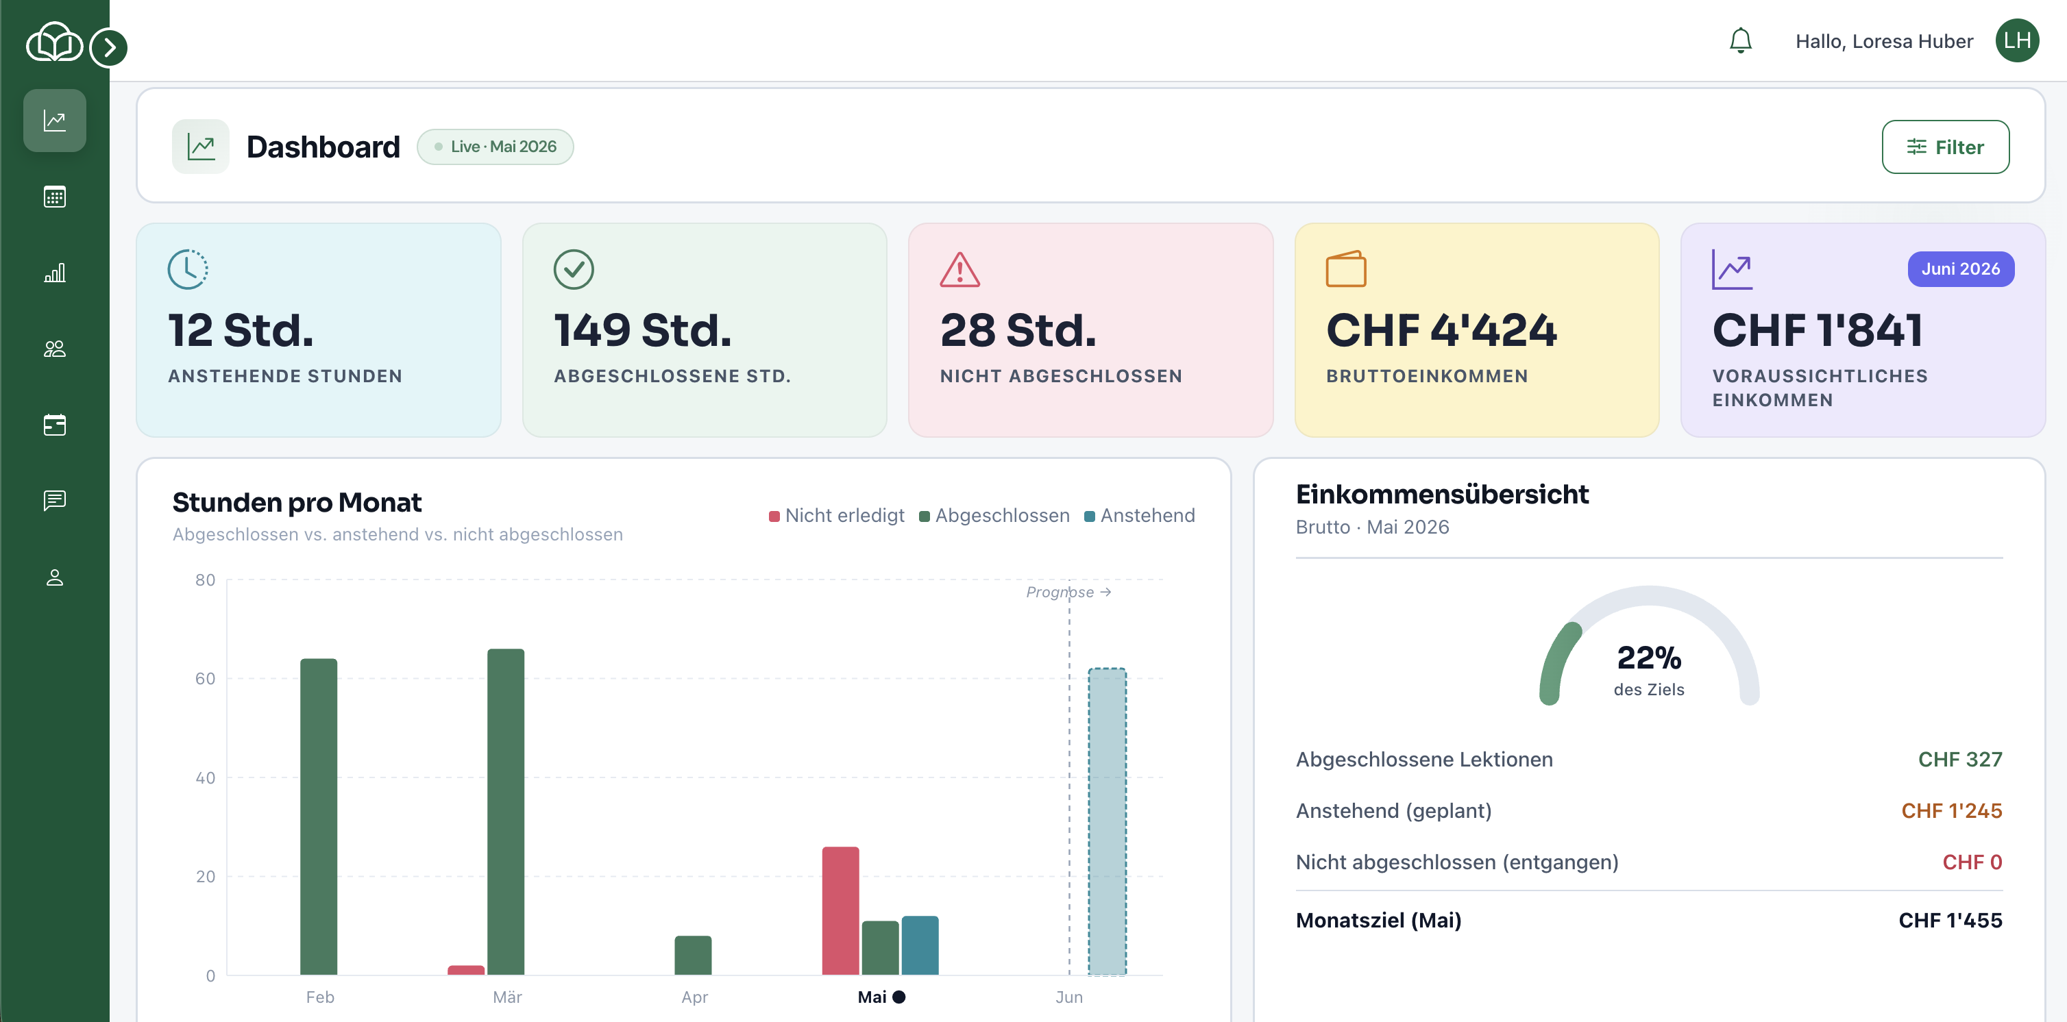This screenshot has height=1022, width=2067.
Task: Click the CHF 327 amount
Action: (1959, 760)
